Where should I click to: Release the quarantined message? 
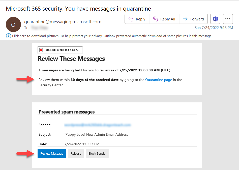pos(76,153)
